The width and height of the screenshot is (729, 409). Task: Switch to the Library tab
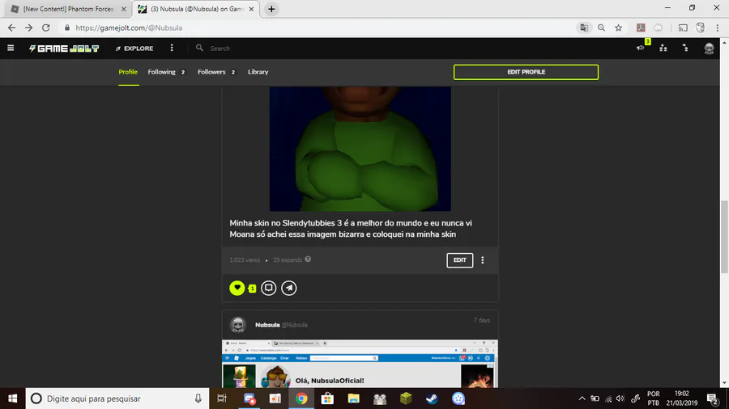[x=258, y=72]
